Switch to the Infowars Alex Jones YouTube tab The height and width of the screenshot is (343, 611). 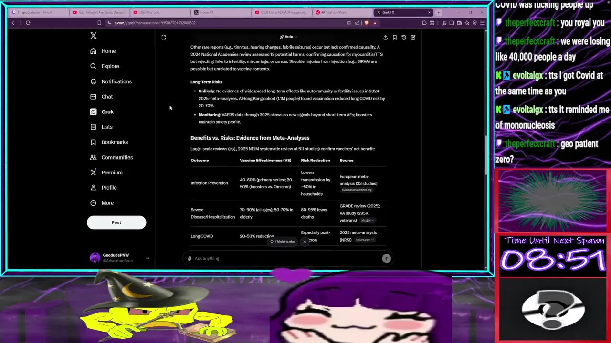tap(99, 12)
